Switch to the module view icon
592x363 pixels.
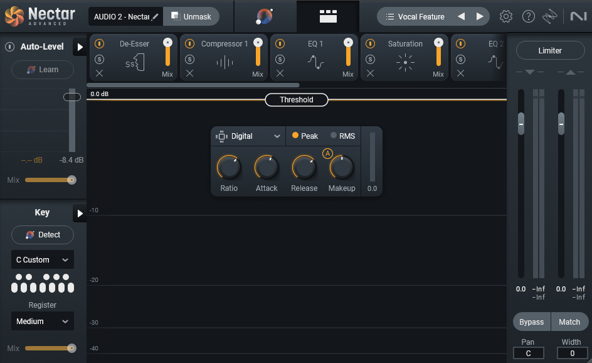tap(328, 16)
